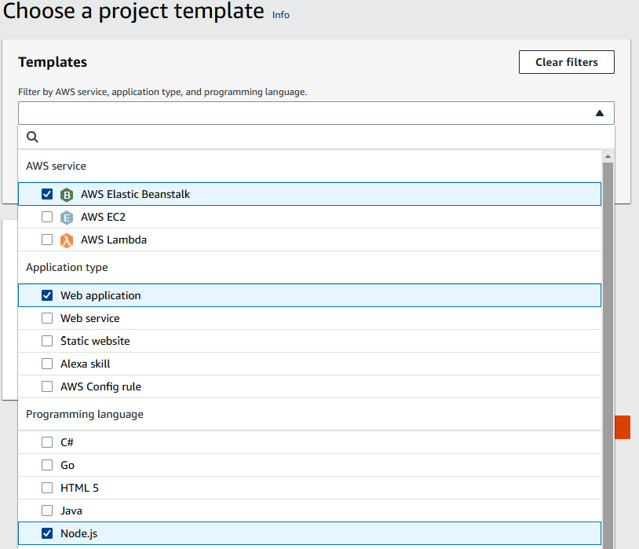Click the Web application option text
This screenshot has width=639, height=549.
pos(100,296)
